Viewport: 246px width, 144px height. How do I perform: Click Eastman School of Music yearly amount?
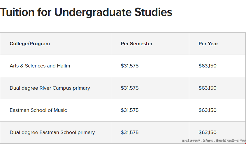tap(208, 110)
